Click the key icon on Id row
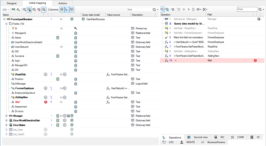This screenshot has height=146, width=266. pyautogui.click(x=75, y=28)
